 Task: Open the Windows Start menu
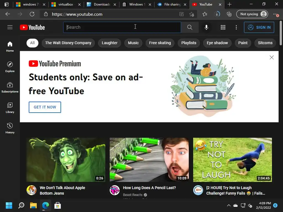point(9,205)
